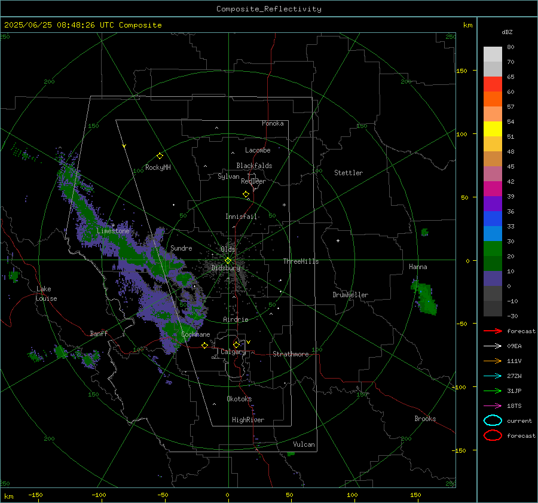Screen dimensions: 538x503
Task: Click the Stettler label
Action: point(349,173)
